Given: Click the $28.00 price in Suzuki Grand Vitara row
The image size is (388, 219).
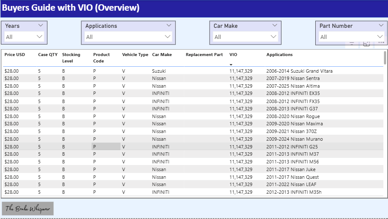Looking at the screenshot, I should click(12, 71).
